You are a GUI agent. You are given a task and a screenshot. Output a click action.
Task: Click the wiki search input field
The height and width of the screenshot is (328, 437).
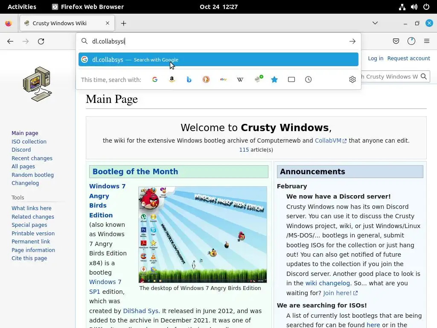389,76
